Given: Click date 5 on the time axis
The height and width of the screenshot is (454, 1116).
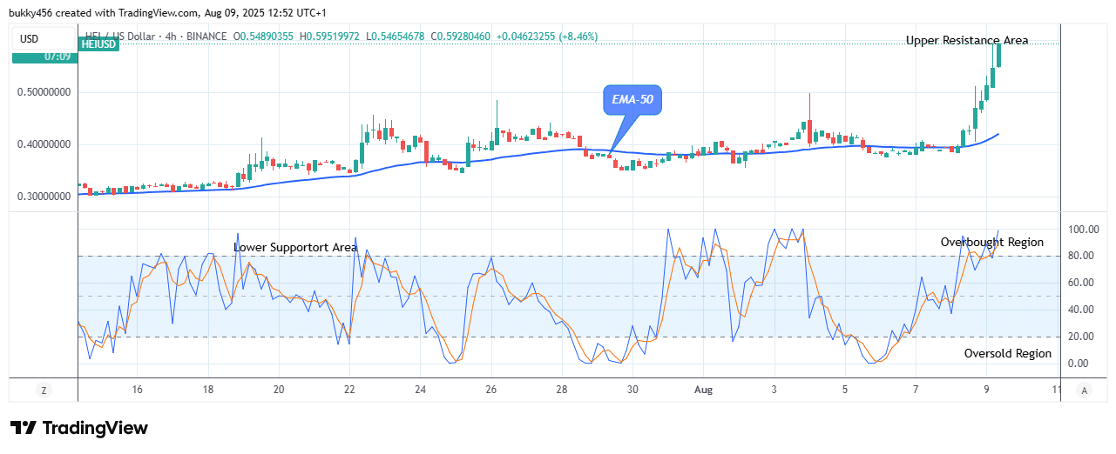Looking at the screenshot, I should (x=844, y=391).
